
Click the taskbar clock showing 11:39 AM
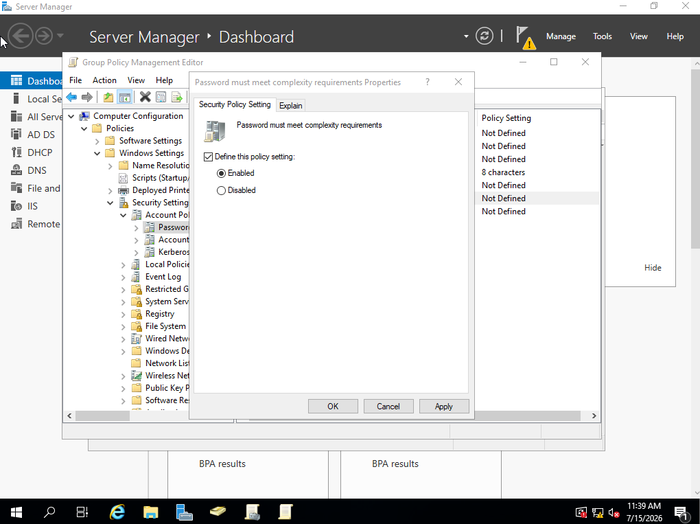pyautogui.click(x=644, y=512)
